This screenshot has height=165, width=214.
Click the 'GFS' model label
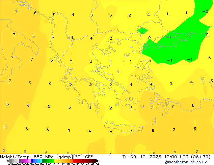click(x=89, y=157)
